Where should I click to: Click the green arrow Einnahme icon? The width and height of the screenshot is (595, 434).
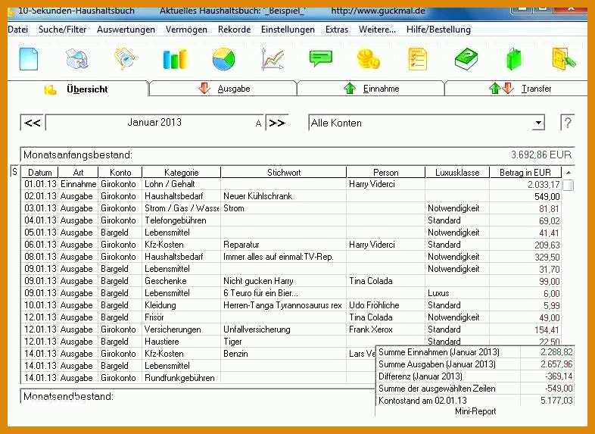click(x=350, y=89)
